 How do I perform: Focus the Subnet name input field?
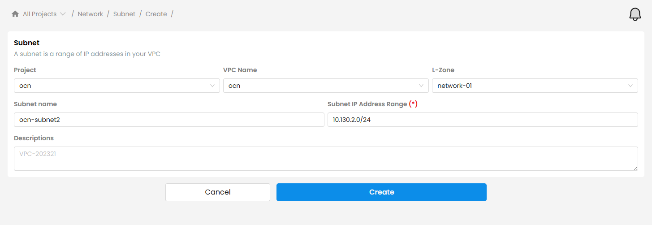(x=169, y=120)
